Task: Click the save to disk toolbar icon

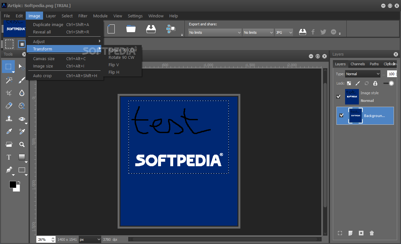Action: pyautogui.click(x=151, y=29)
